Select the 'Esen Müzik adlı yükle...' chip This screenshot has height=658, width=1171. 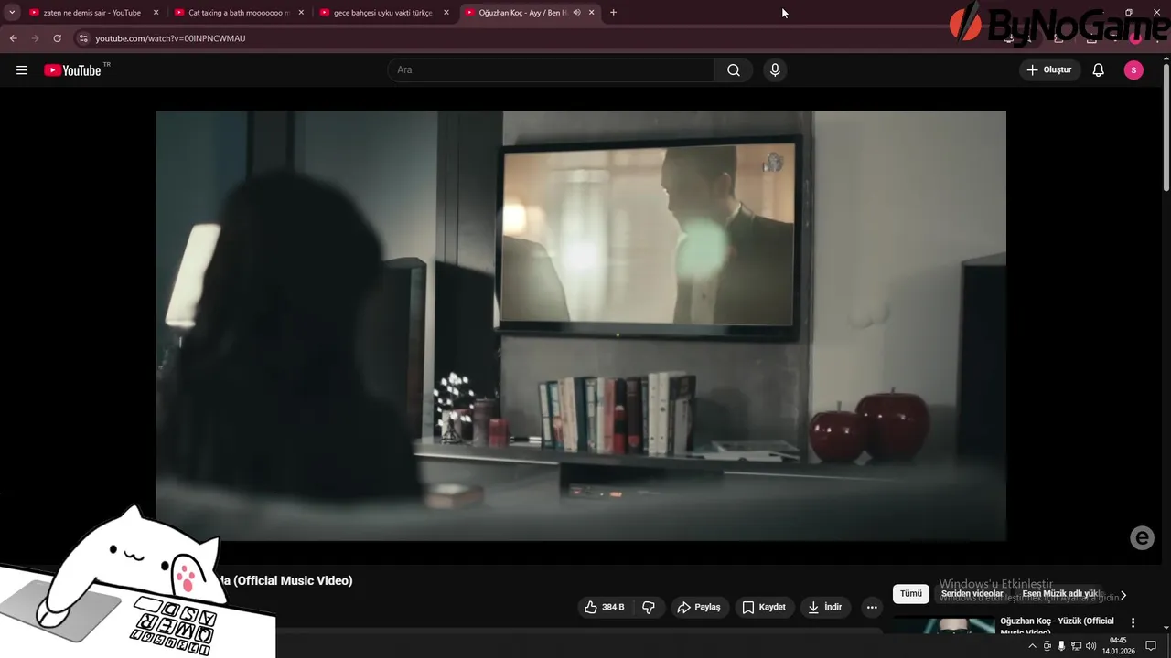click(x=1061, y=594)
